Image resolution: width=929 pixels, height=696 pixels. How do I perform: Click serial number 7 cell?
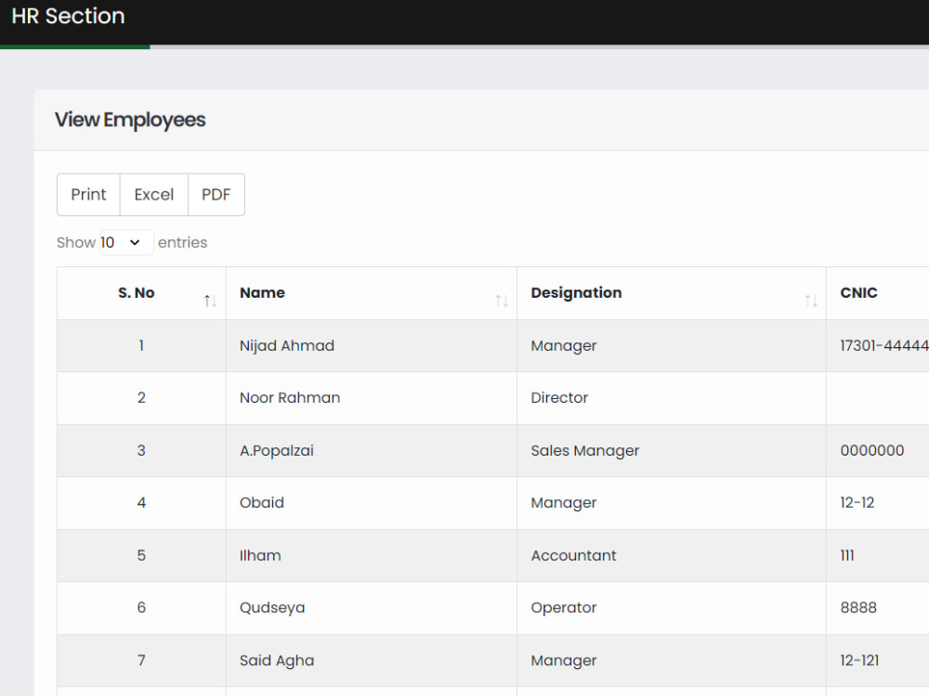[x=141, y=661]
